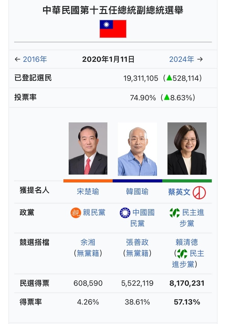
Task: Click the right arrow after 2024年
Action: click(x=200, y=59)
